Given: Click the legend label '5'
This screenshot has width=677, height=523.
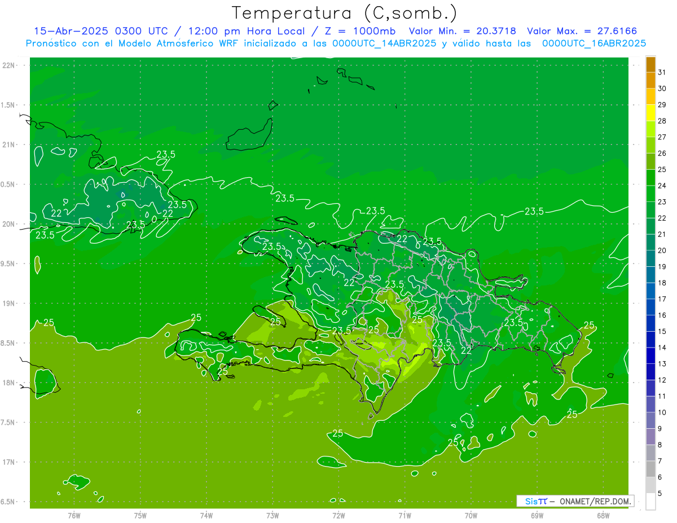Looking at the screenshot, I should coord(661,494).
